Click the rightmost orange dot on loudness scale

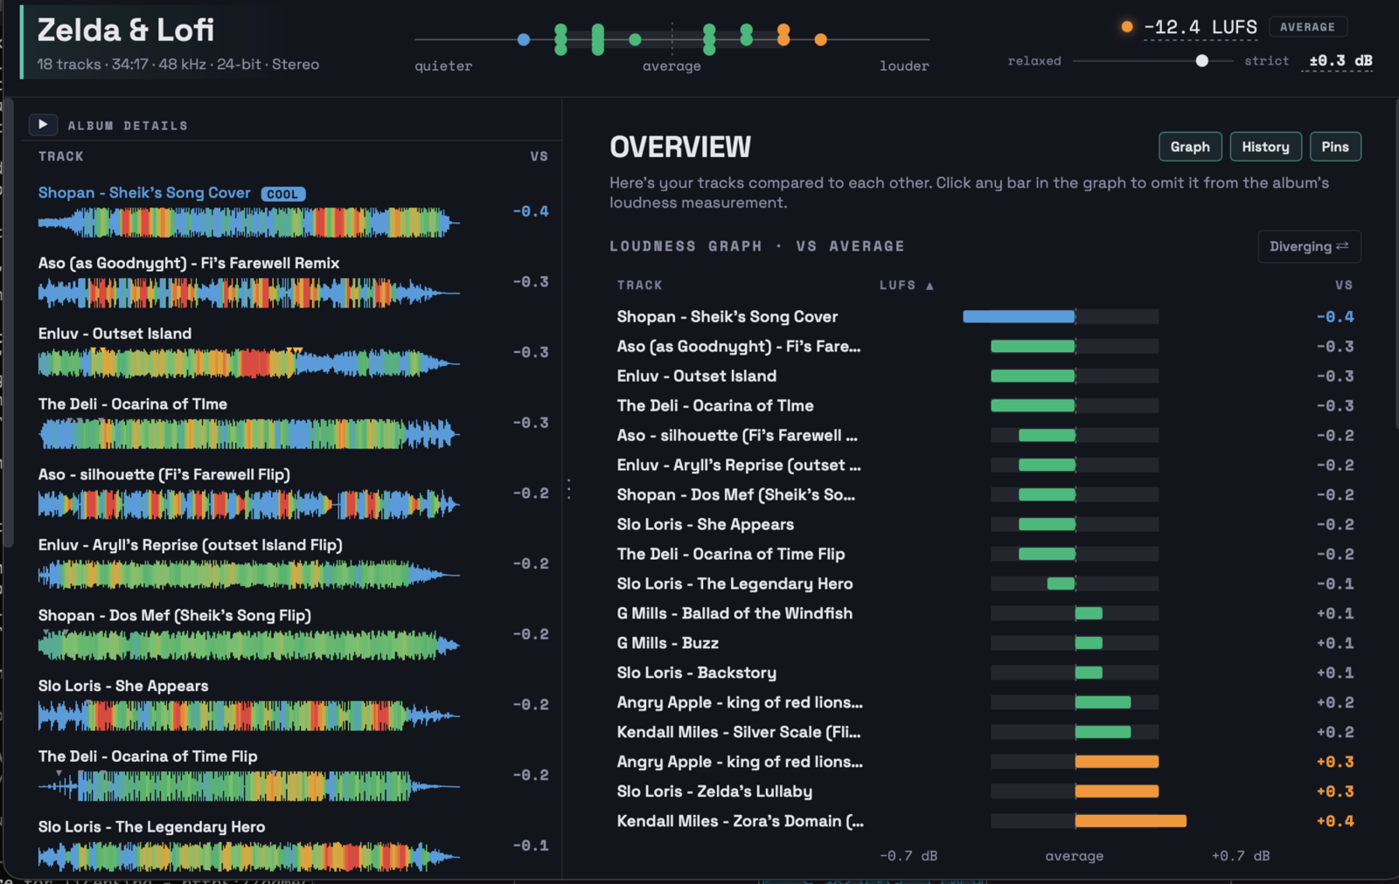820,39
